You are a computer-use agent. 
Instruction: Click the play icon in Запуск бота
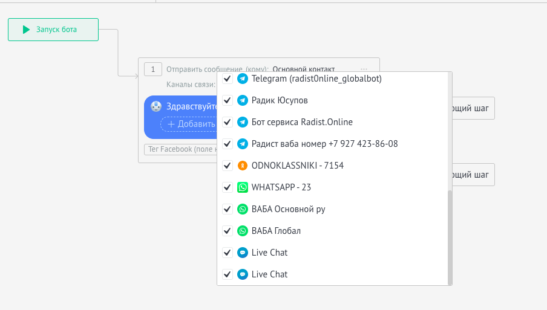pyautogui.click(x=26, y=30)
